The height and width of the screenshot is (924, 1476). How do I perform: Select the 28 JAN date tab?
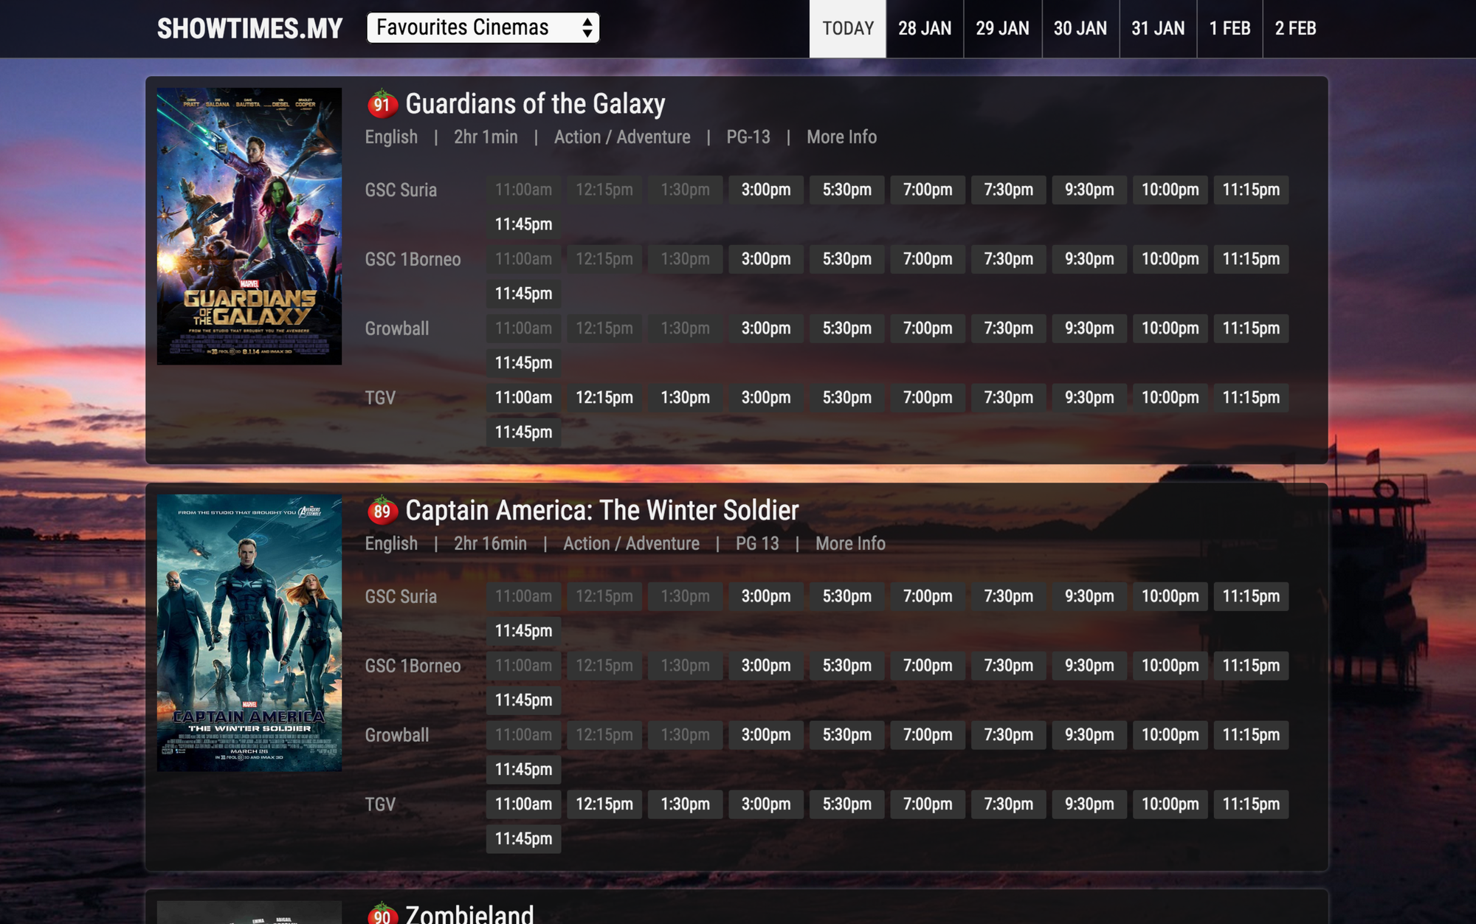[925, 28]
